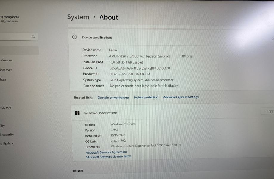
Task: Click the version value 22H2
Action: click(114, 130)
